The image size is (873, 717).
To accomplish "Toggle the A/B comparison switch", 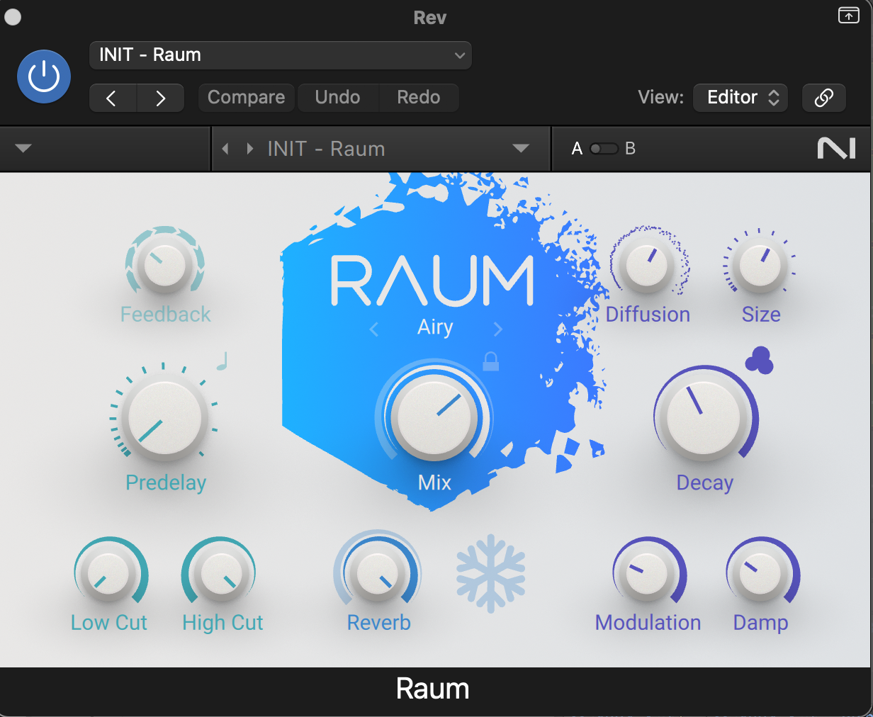I will pyautogui.click(x=604, y=149).
